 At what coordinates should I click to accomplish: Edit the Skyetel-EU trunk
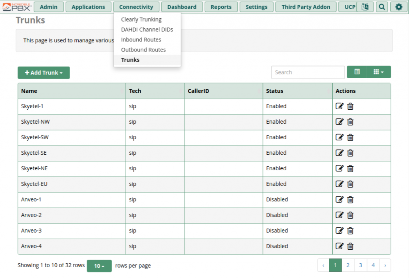pos(340,184)
